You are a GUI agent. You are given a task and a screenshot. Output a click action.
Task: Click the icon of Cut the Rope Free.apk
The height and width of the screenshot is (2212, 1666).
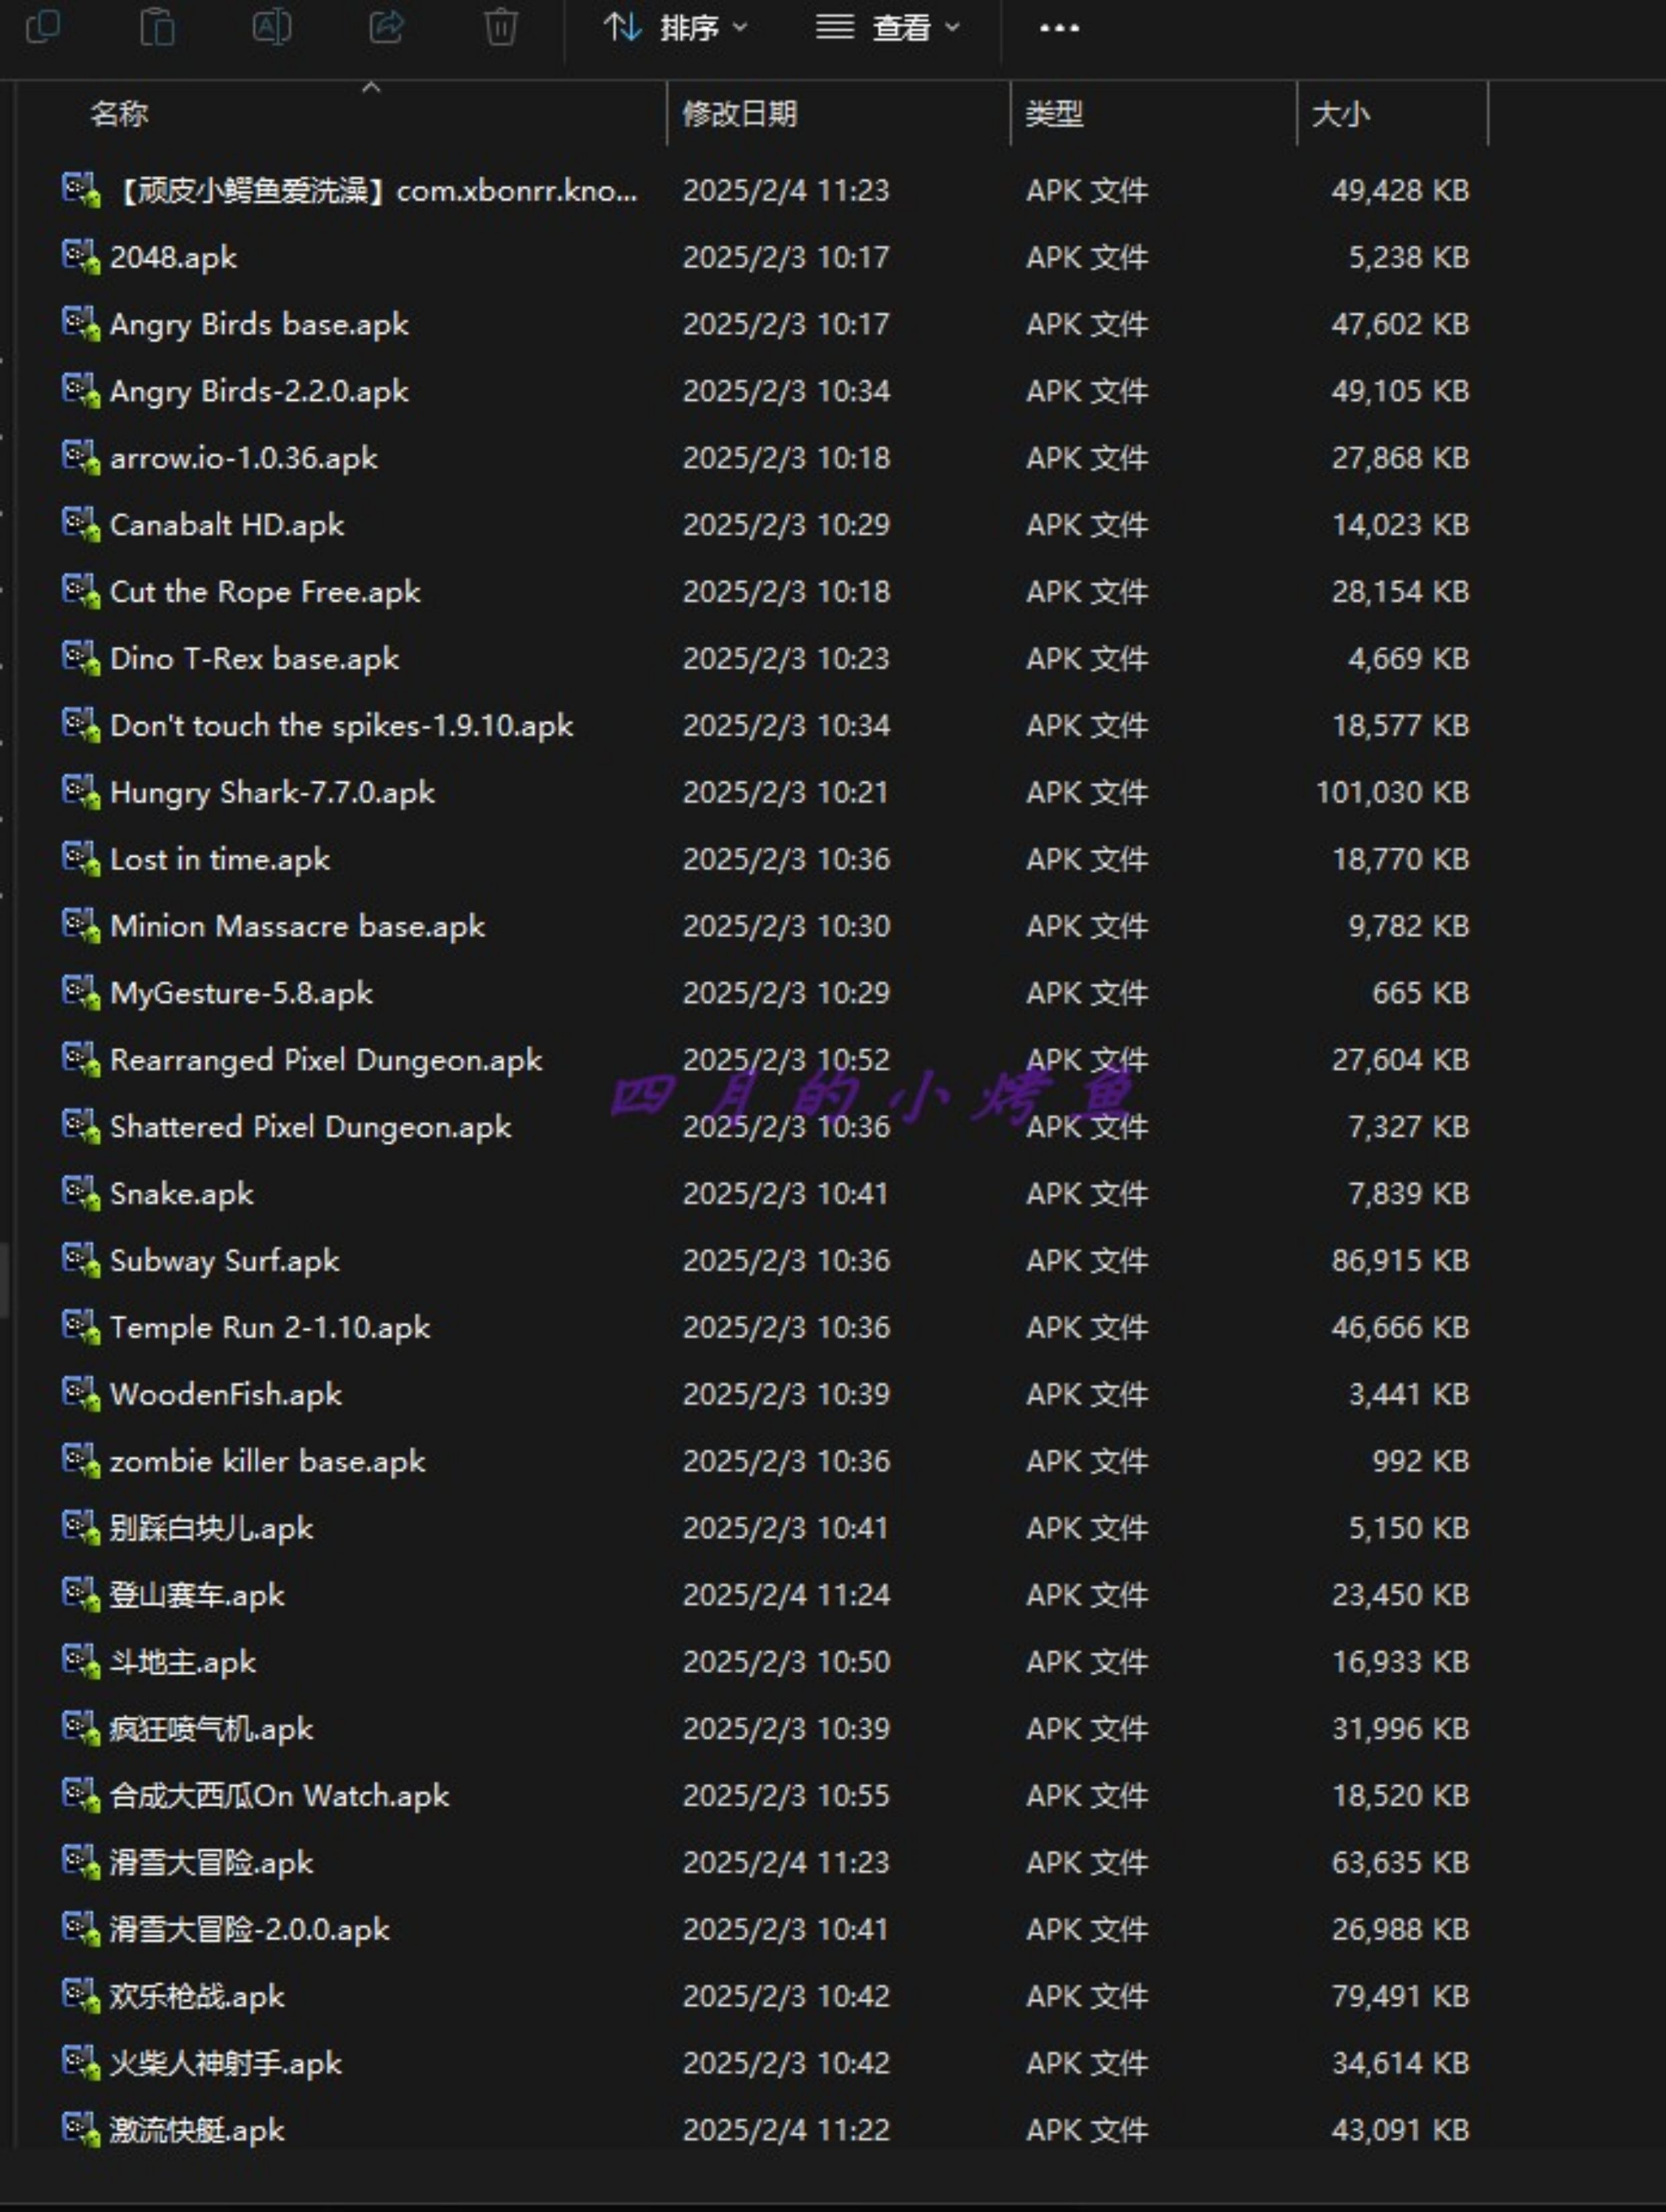point(81,592)
